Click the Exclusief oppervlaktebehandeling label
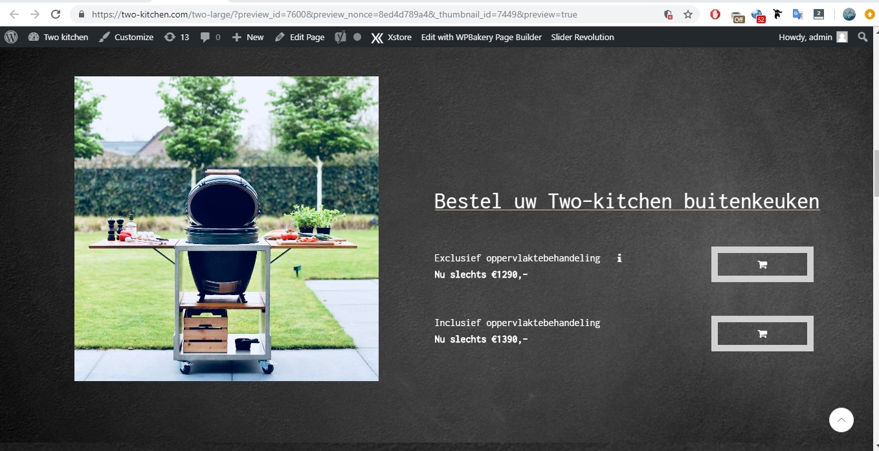 click(x=517, y=258)
